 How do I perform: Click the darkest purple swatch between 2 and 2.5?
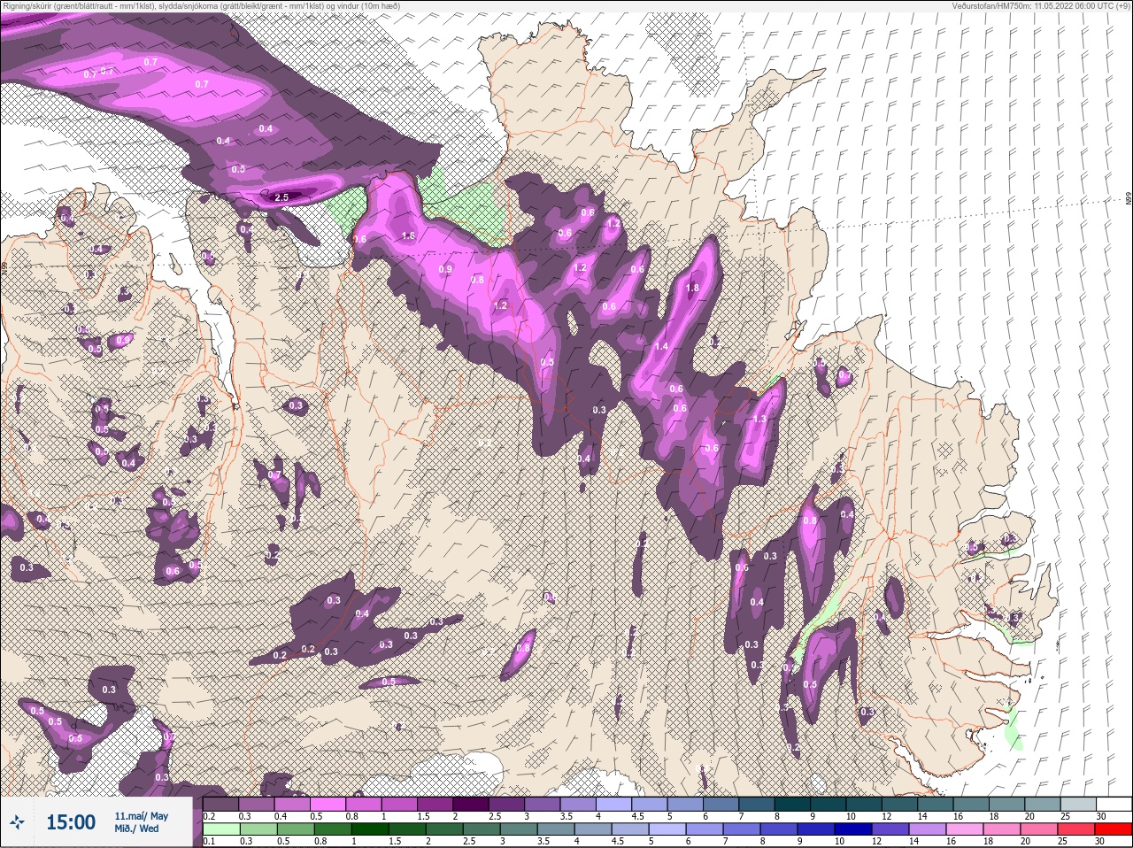472,804
